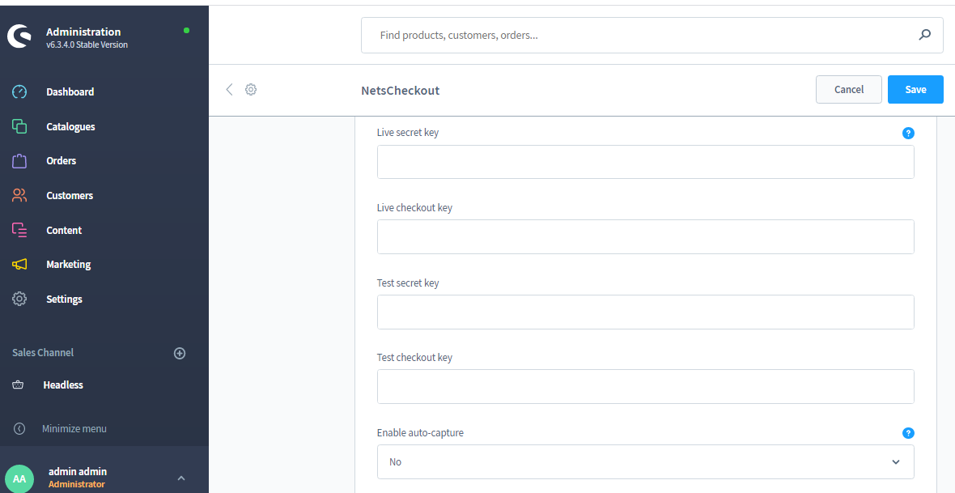
Task: Click the Test checkout key label
Action: click(x=414, y=358)
